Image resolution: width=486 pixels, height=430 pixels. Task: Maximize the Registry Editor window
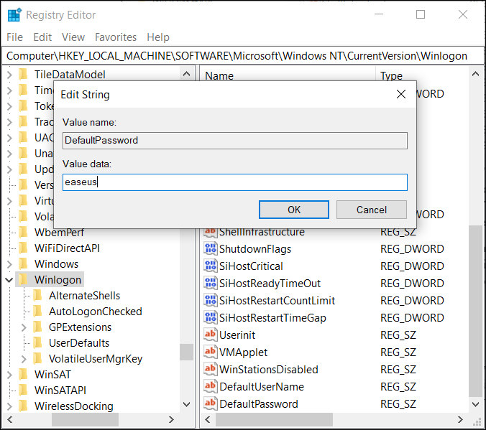click(421, 14)
